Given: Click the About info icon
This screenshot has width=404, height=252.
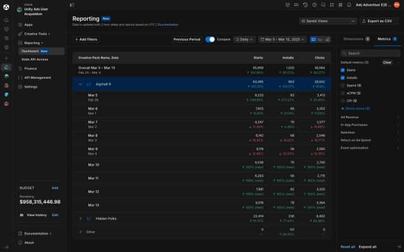Looking at the screenshot, I should click(20, 243).
